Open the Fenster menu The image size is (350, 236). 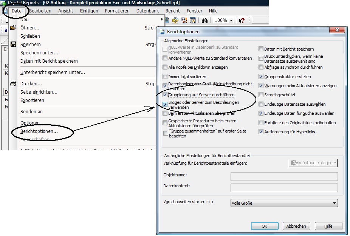pos(194,11)
